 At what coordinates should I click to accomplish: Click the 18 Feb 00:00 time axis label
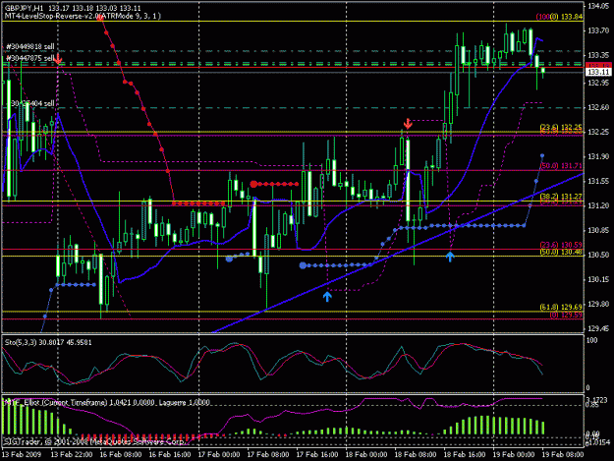(x=366, y=455)
